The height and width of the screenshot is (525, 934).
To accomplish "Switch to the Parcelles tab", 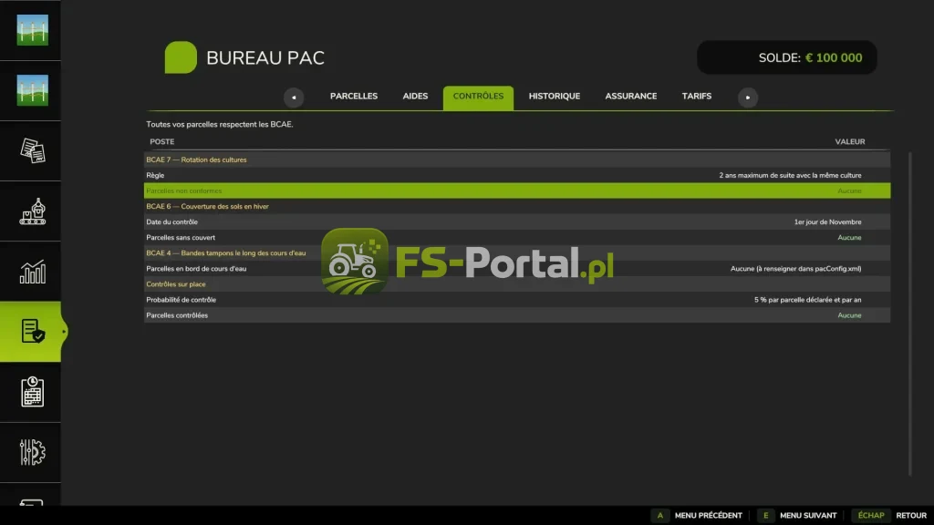I will [354, 97].
